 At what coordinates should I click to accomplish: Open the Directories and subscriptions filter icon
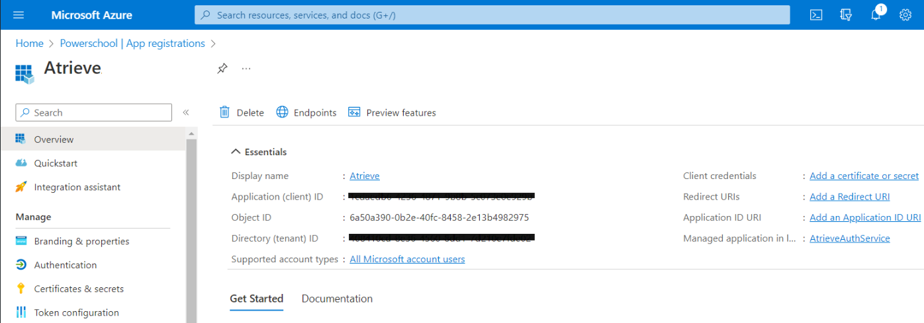[x=845, y=15]
